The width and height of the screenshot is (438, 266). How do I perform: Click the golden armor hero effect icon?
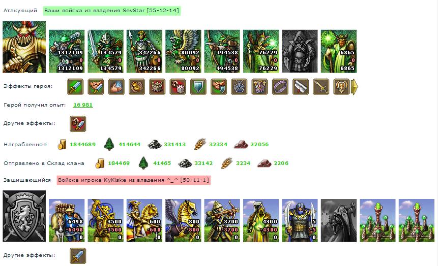pos(342,87)
